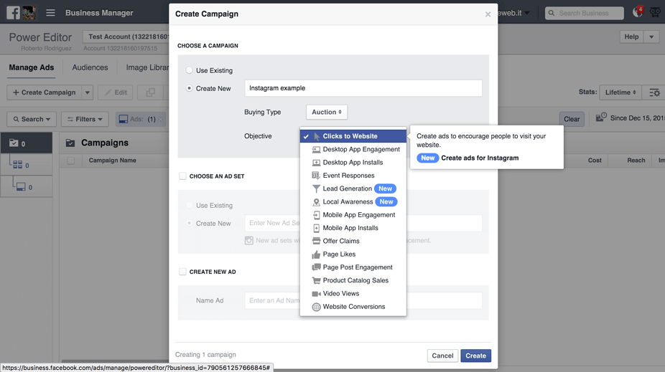Choose Page Post Engagement objective
Viewport: 665px width, 372px height.
tap(353, 267)
